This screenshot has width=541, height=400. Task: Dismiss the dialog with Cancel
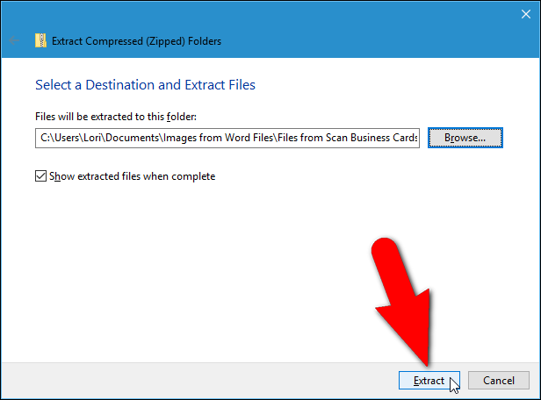coord(498,381)
